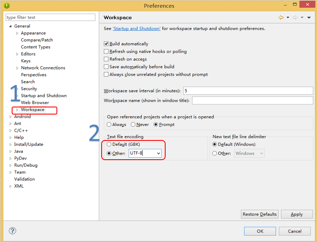Open the forward history dropdown arrow
This screenshot has width=317, height=242.
pos(302,18)
